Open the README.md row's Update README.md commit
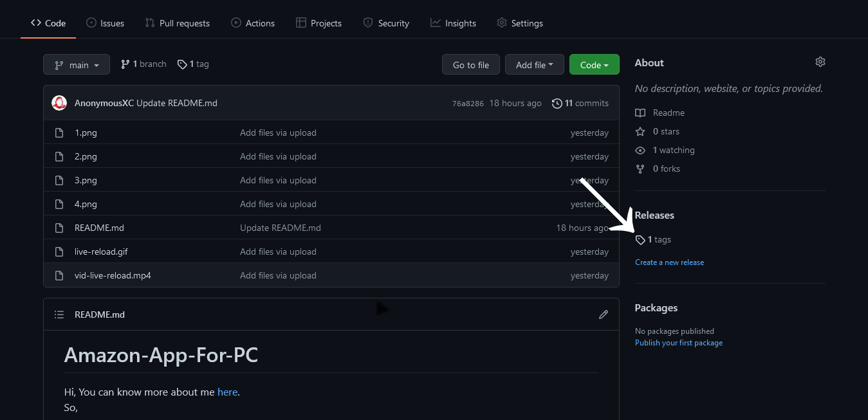868x420 pixels. [x=281, y=228]
